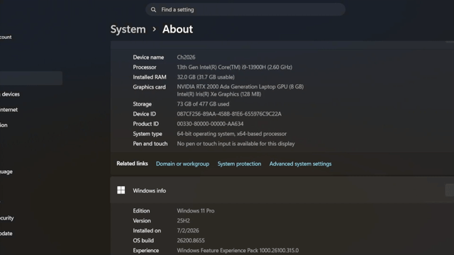Select the Windows Feature Experience Pack text
The image size is (454, 255).
click(x=238, y=250)
